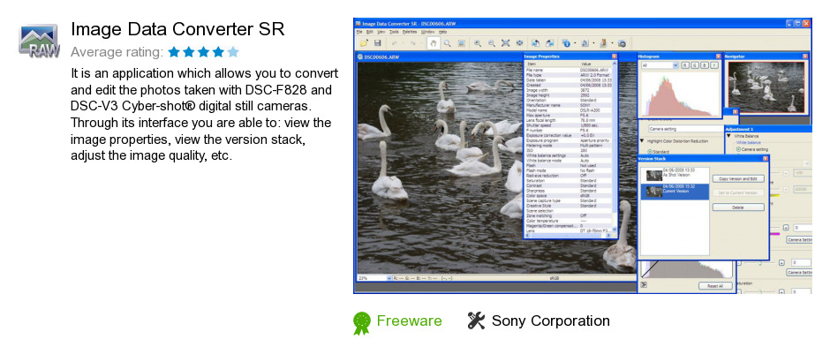Click the Undo arrow in the toolbar
The width and height of the screenshot is (830, 362).
tap(395, 43)
